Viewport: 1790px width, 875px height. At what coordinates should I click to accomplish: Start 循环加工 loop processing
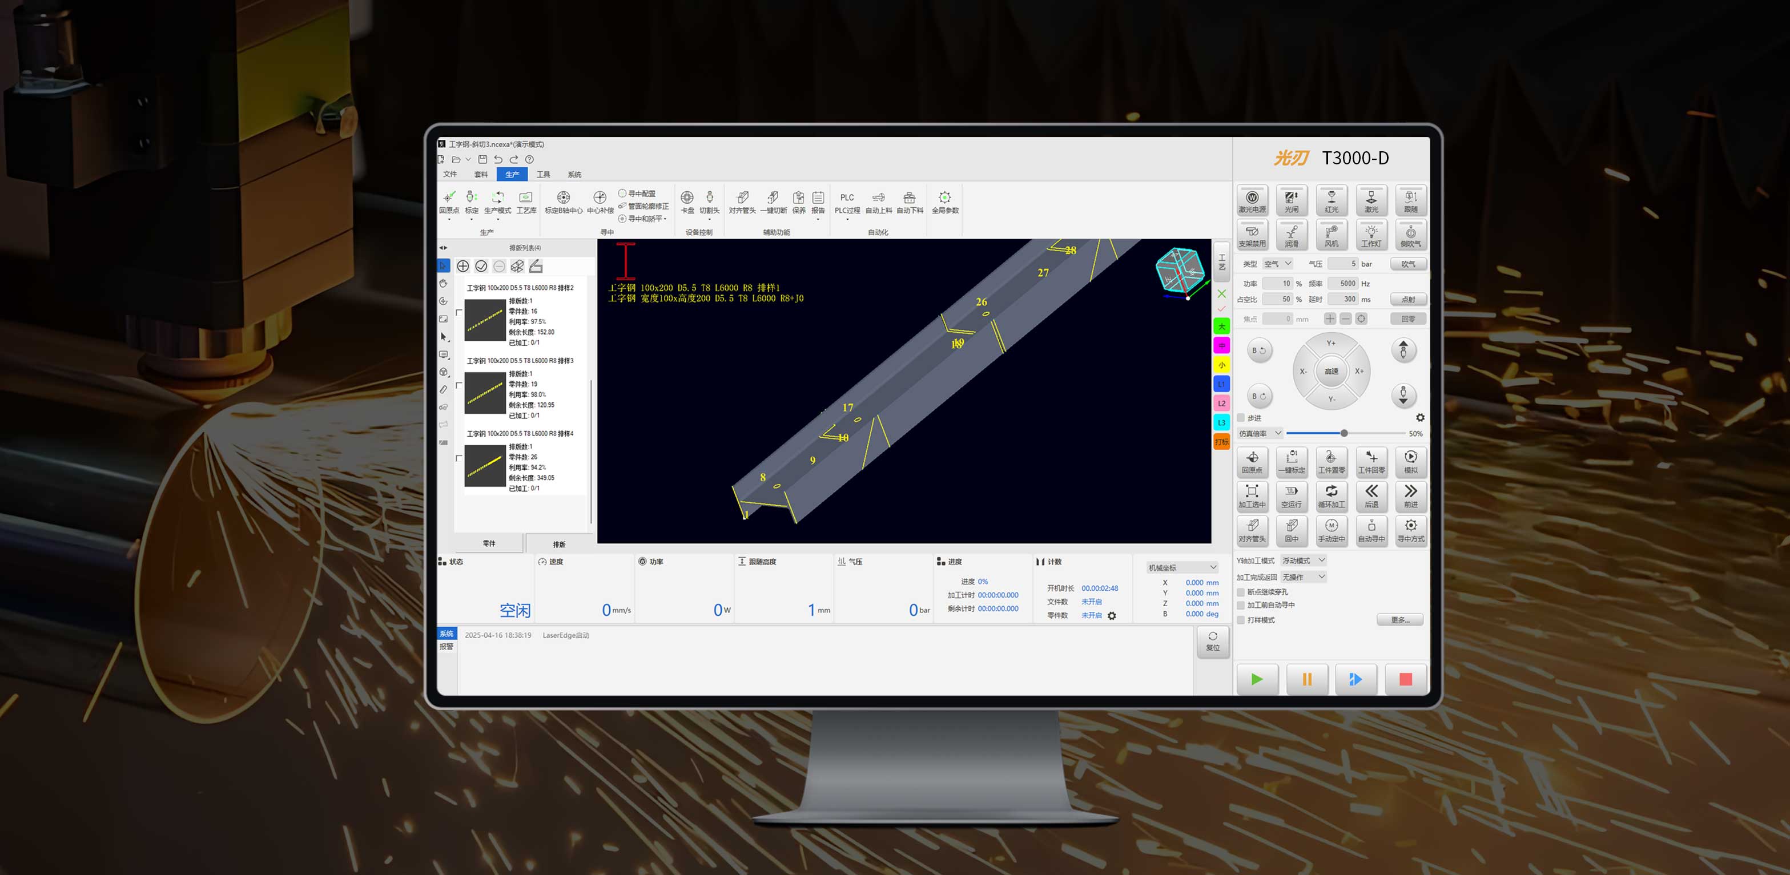(1331, 496)
